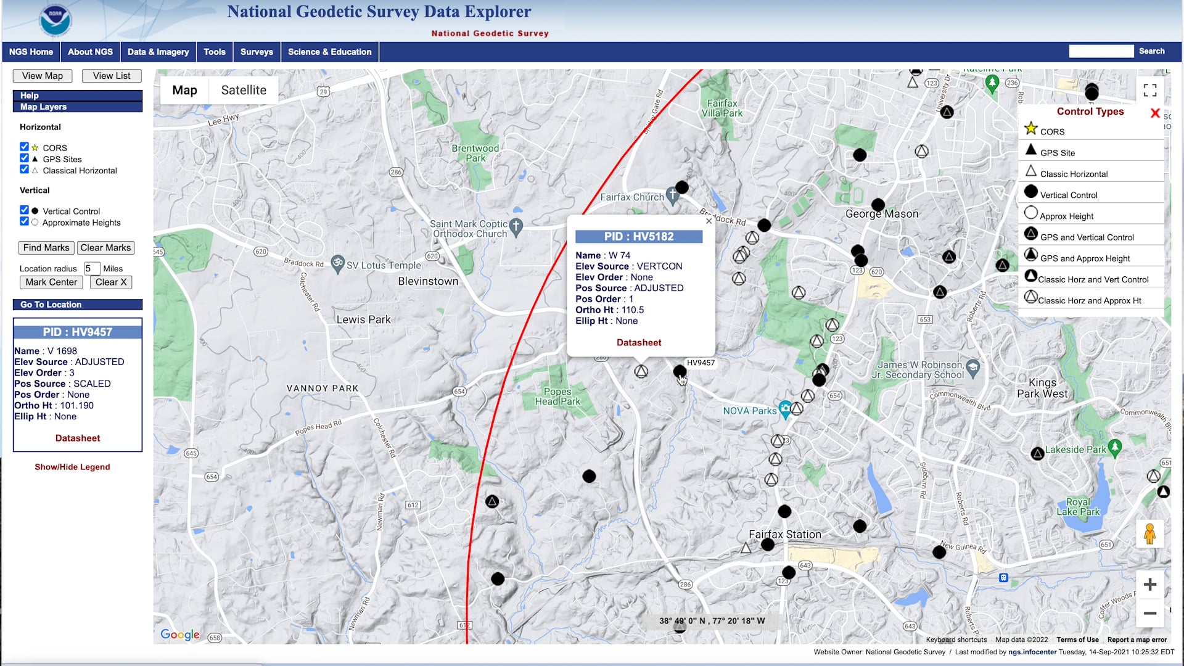The image size is (1184, 666).
Task: Toggle the Classical Horizontal checkbox off
Action: 23,169
